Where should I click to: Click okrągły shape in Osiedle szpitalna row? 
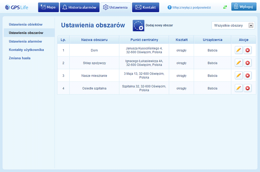coord(181,88)
